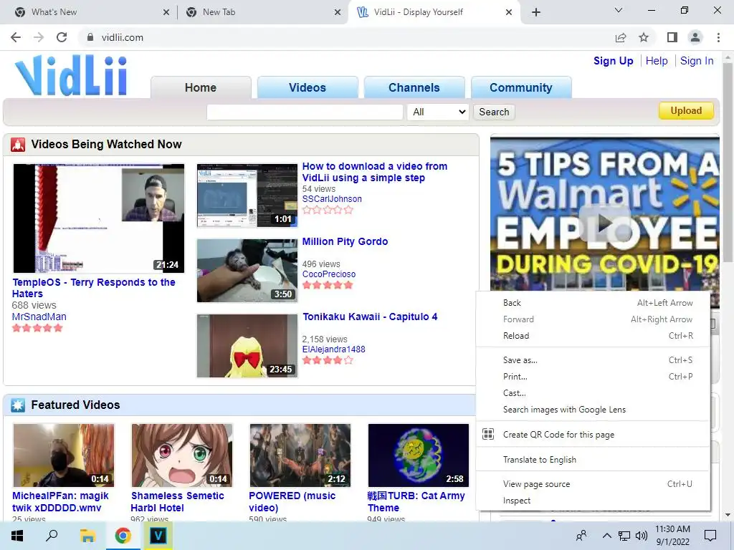Open the tab search chevron icon
The image size is (734, 550).
point(619,10)
